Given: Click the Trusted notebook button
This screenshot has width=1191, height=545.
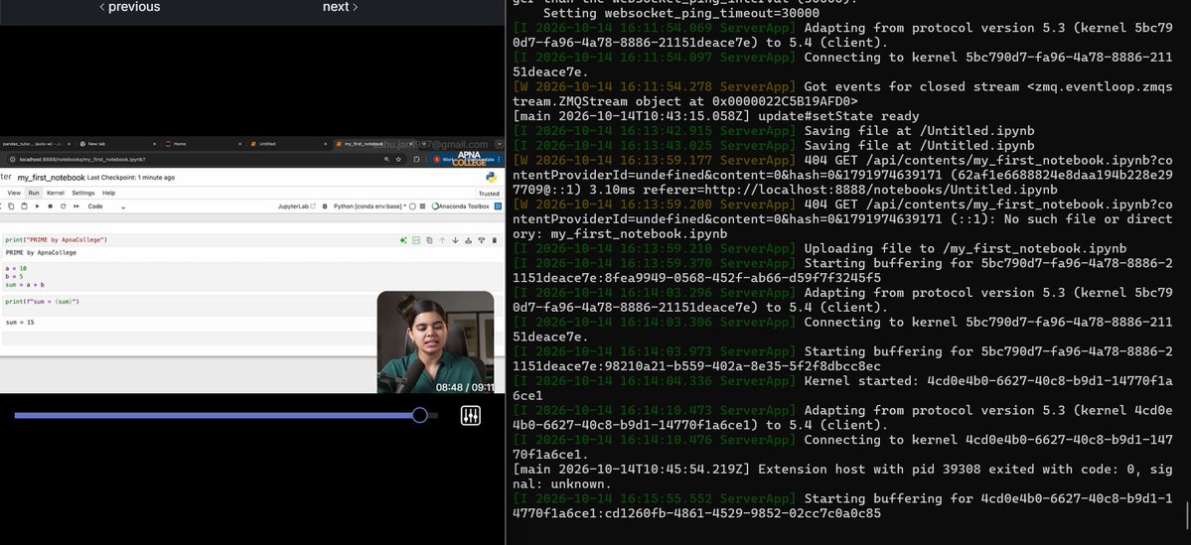Looking at the screenshot, I should tap(489, 194).
